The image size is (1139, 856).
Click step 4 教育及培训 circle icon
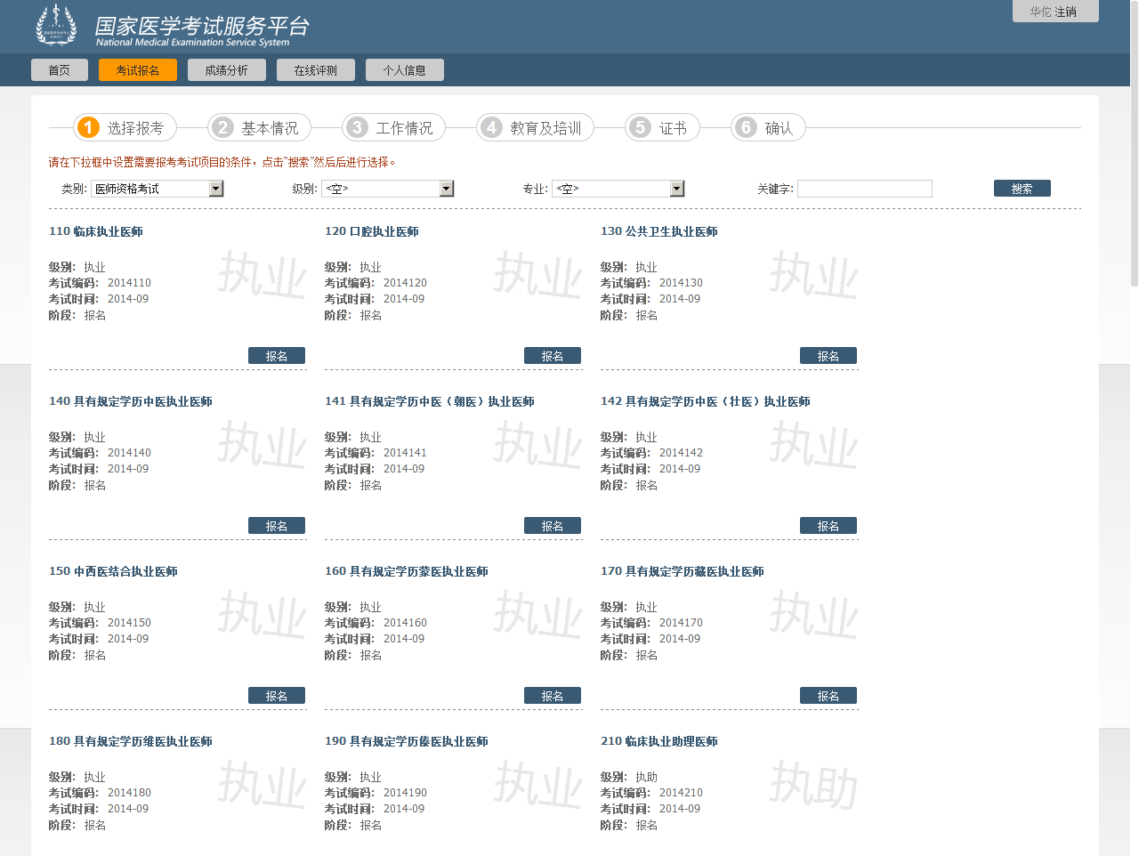491,127
